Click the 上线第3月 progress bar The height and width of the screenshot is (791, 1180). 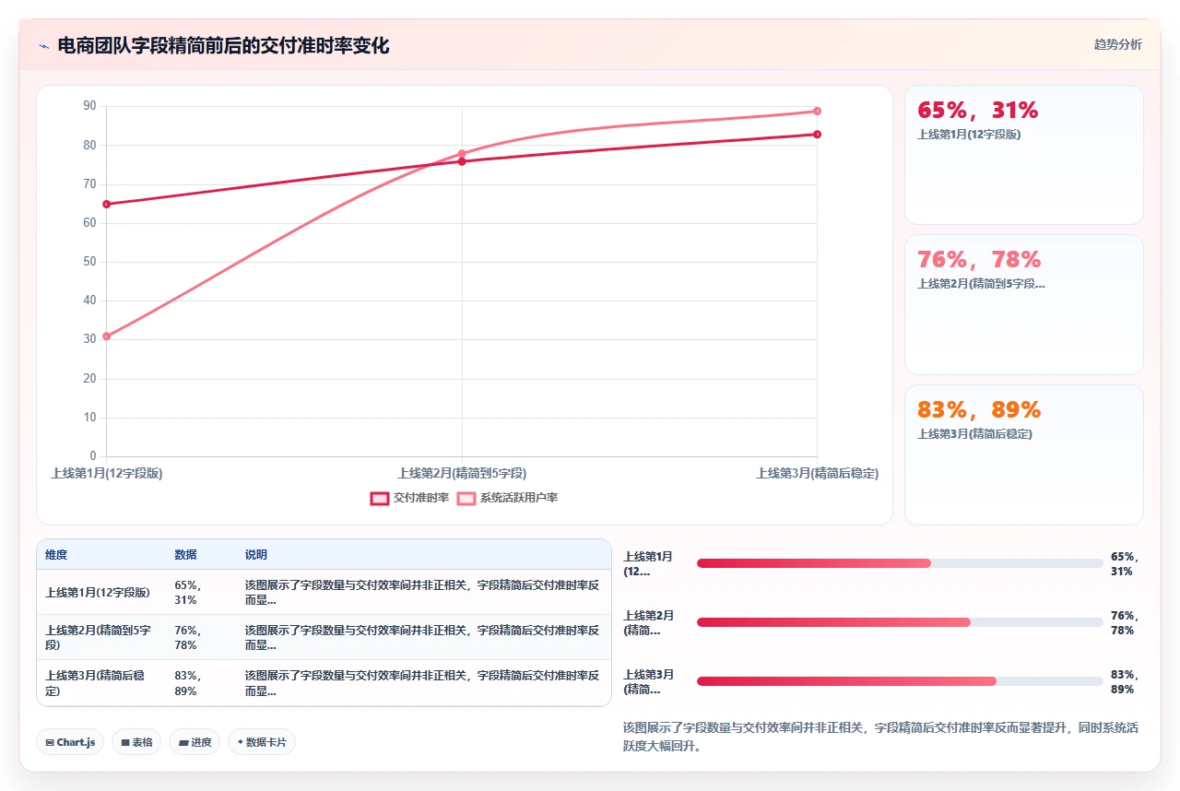tap(900, 681)
